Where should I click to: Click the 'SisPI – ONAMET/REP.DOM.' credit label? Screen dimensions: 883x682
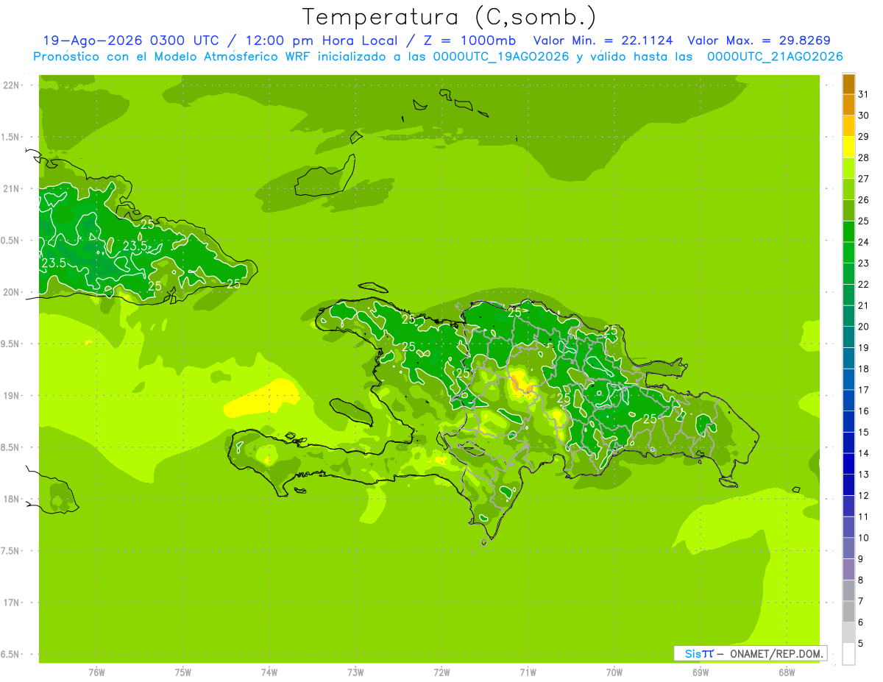tap(750, 653)
